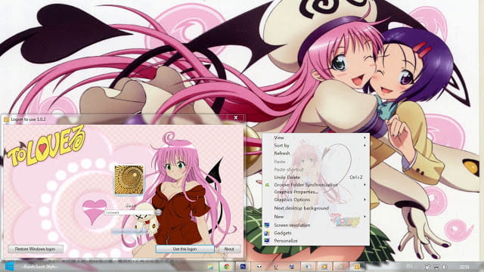Screen dimensions: 484x272
Task: Open the Windows Start button
Action: point(10,267)
